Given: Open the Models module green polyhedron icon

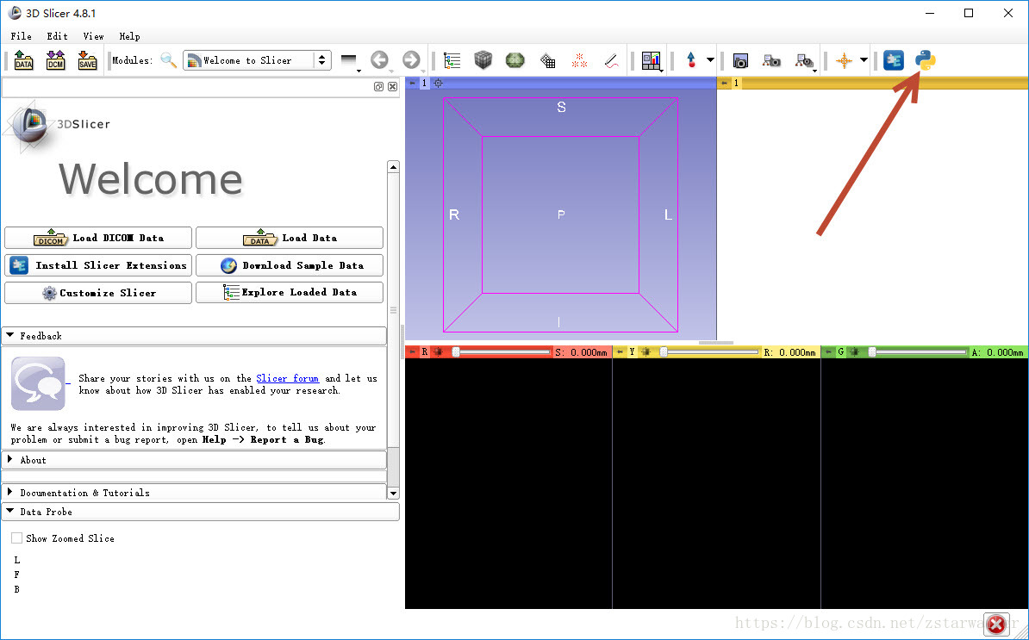Looking at the screenshot, I should pos(516,60).
